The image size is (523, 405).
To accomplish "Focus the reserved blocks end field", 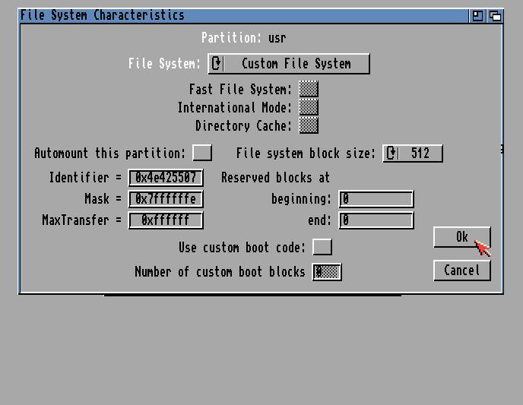I will tap(376, 220).
